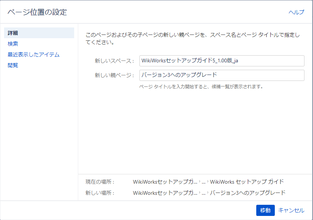
Task: Click the ページ位置の設定 dialog title
Action: click(x=37, y=12)
